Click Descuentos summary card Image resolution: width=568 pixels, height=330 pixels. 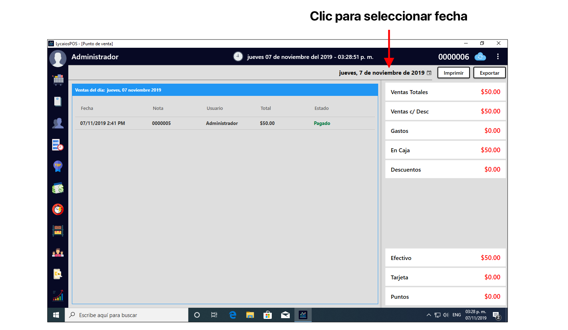[445, 169]
